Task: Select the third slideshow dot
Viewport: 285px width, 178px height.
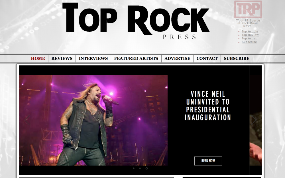Action: (146, 168)
